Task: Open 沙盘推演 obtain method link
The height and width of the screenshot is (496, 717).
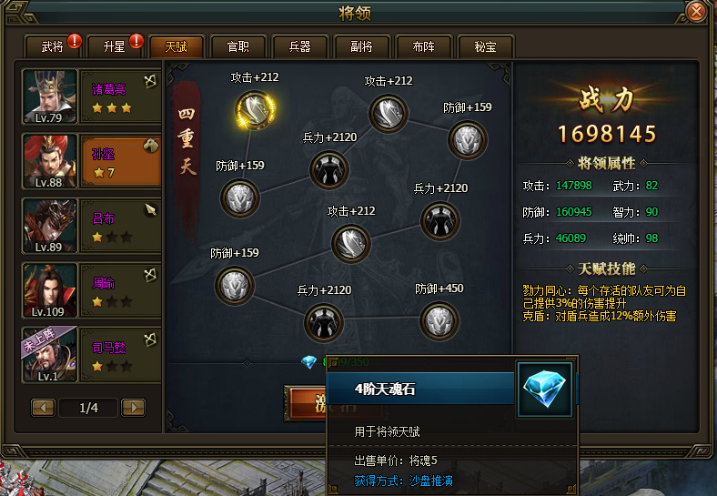Action: tap(430, 481)
